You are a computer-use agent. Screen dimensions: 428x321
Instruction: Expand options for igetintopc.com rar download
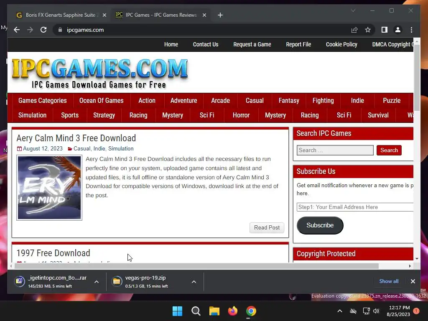(97, 282)
